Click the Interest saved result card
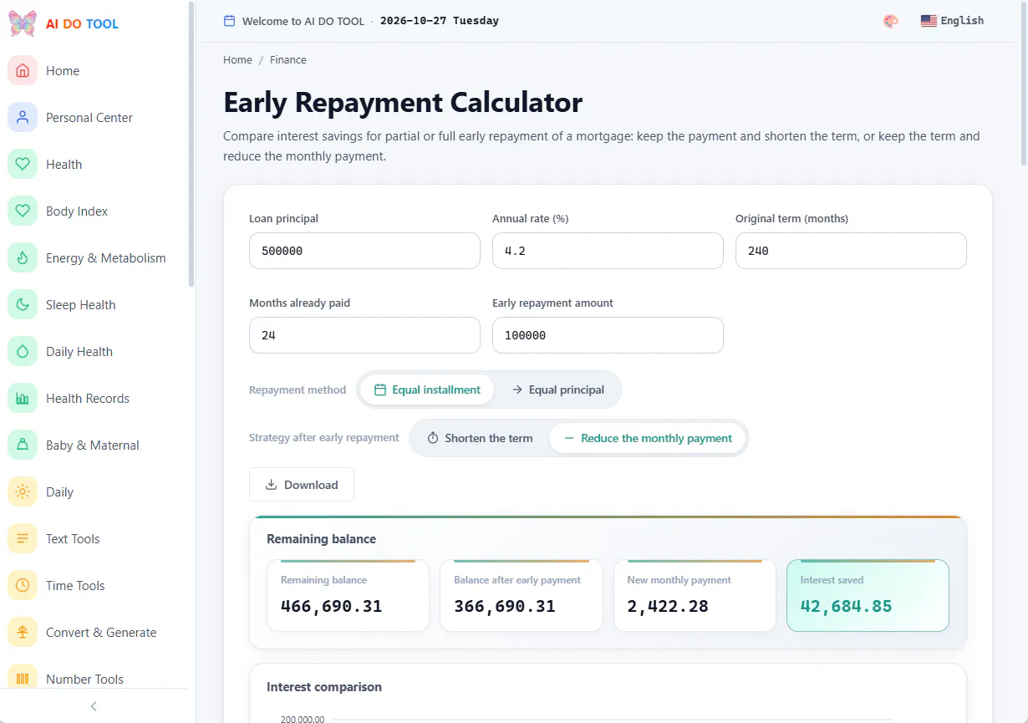Viewport: 1028px width, 723px height. pos(868,595)
